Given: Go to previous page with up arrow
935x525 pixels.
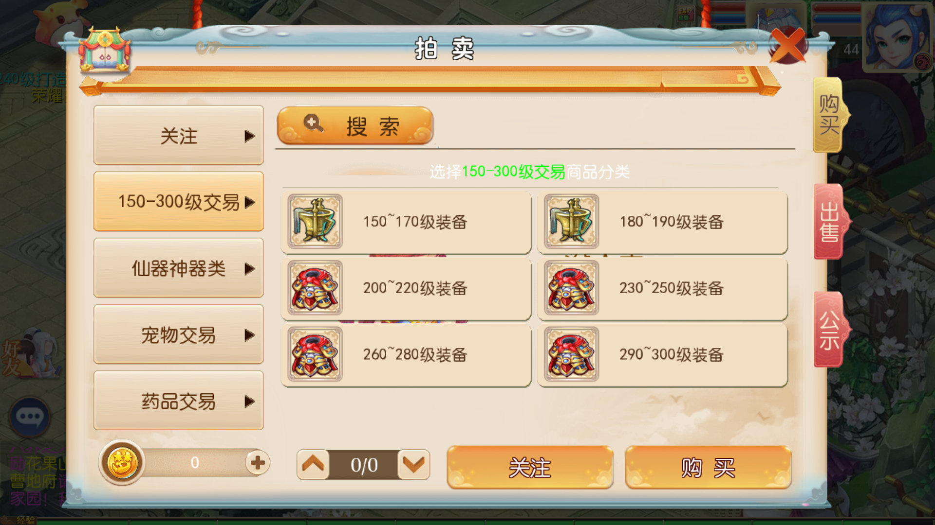Looking at the screenshot, I should tap(313, 465).
